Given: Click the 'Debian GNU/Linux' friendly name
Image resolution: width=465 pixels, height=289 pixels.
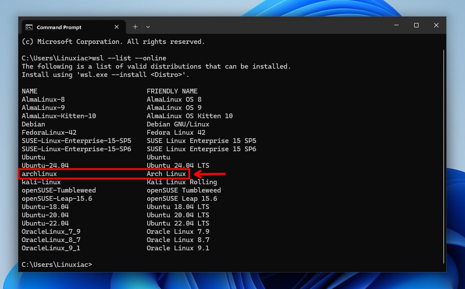Looking at the screenshot, I should pyautogui.click(x=178, y=124).
